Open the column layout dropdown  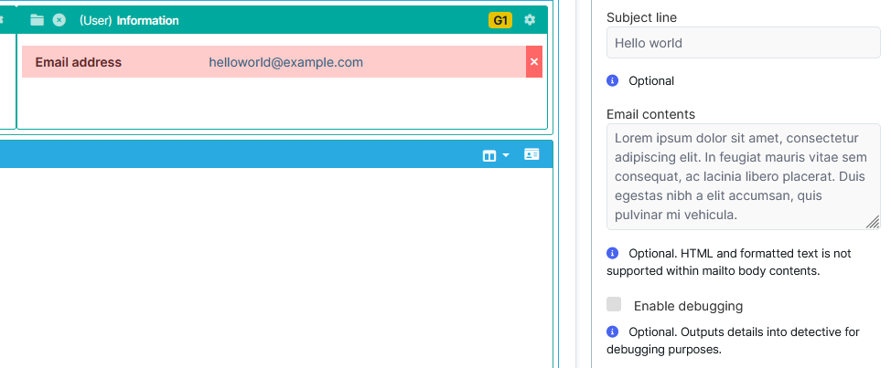[x=495, y=156]
